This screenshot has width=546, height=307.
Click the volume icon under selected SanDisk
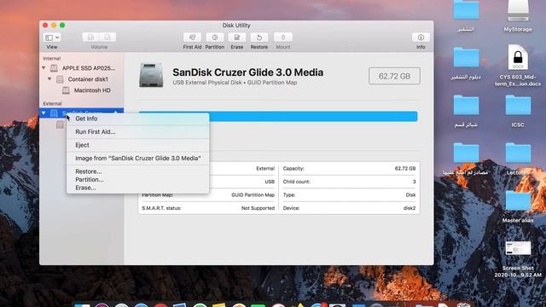[60, 125]
